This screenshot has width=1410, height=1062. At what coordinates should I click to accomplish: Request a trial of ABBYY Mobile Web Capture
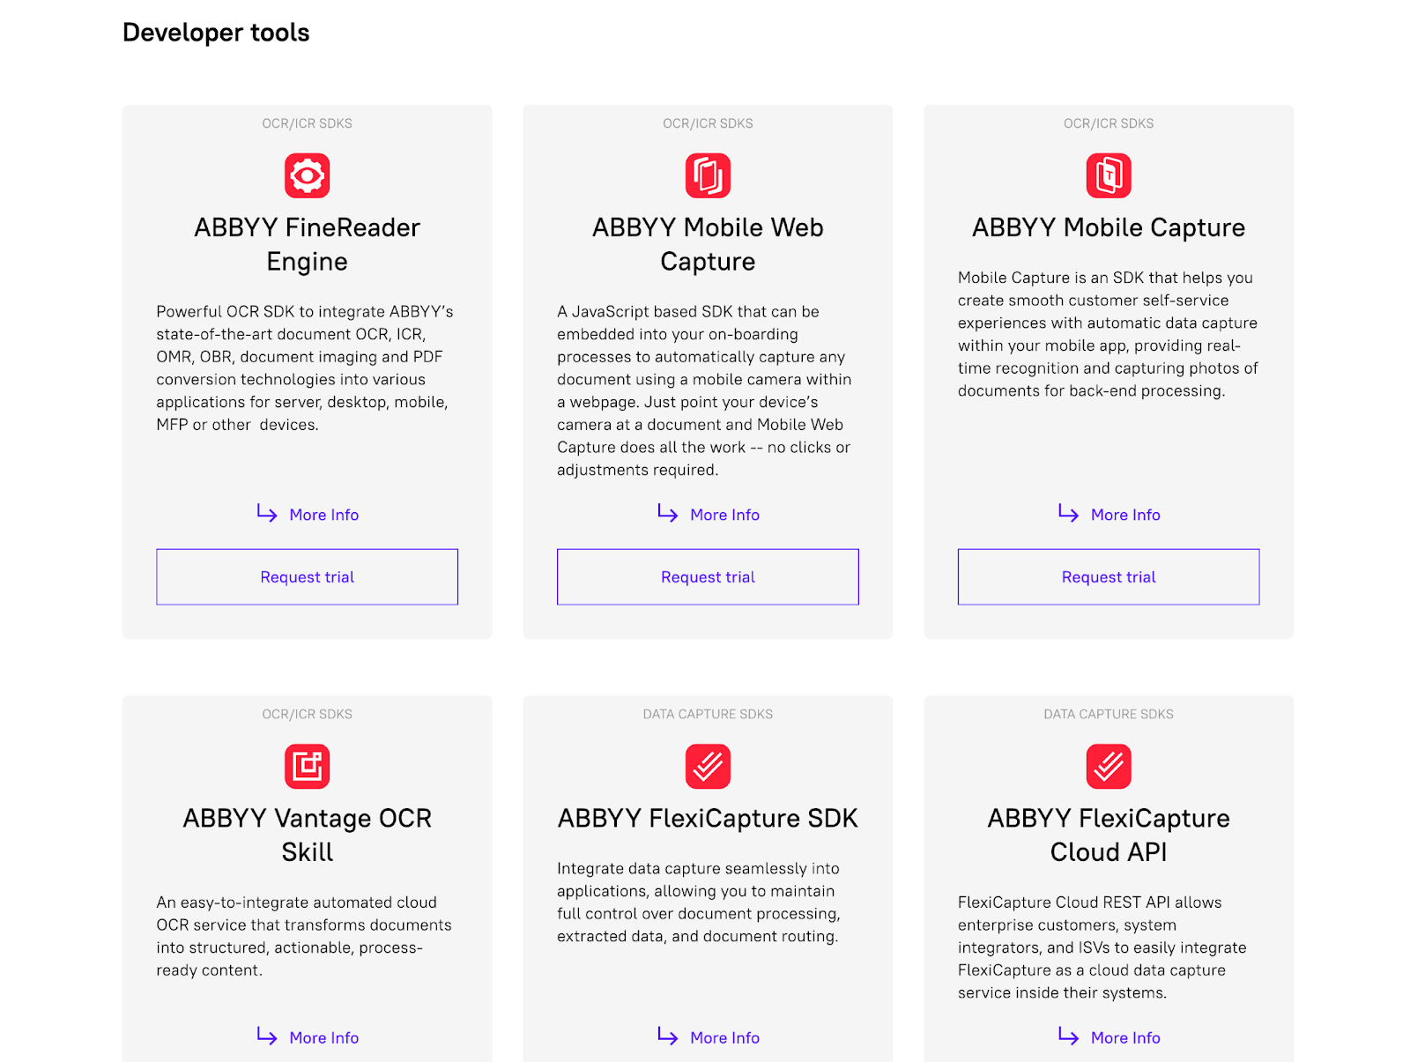[708, 577]
